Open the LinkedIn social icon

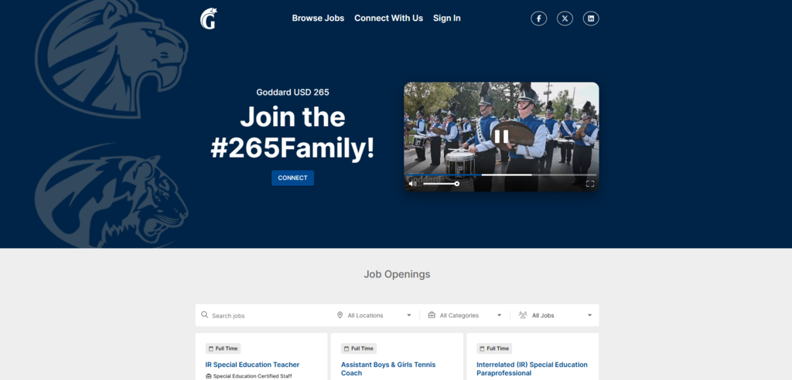[x=591, y=19]
